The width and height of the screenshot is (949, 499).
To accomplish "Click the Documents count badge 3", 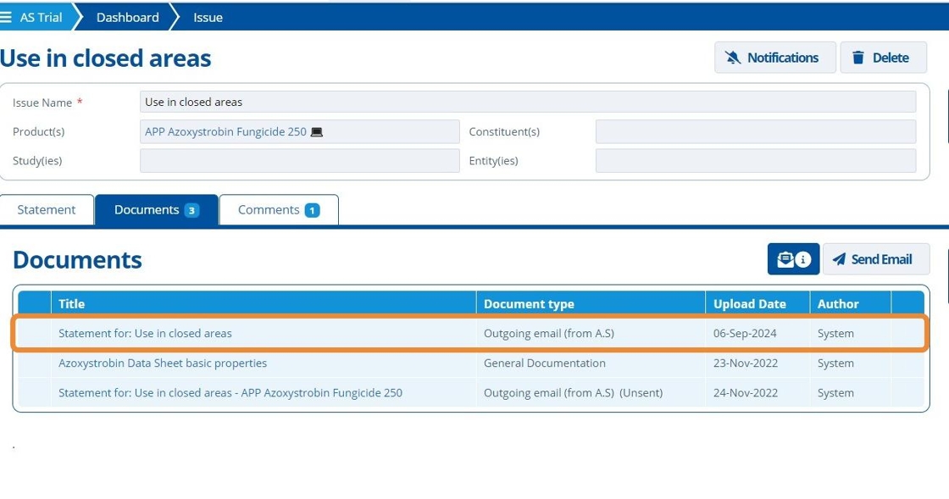I will tap(191, 210).
